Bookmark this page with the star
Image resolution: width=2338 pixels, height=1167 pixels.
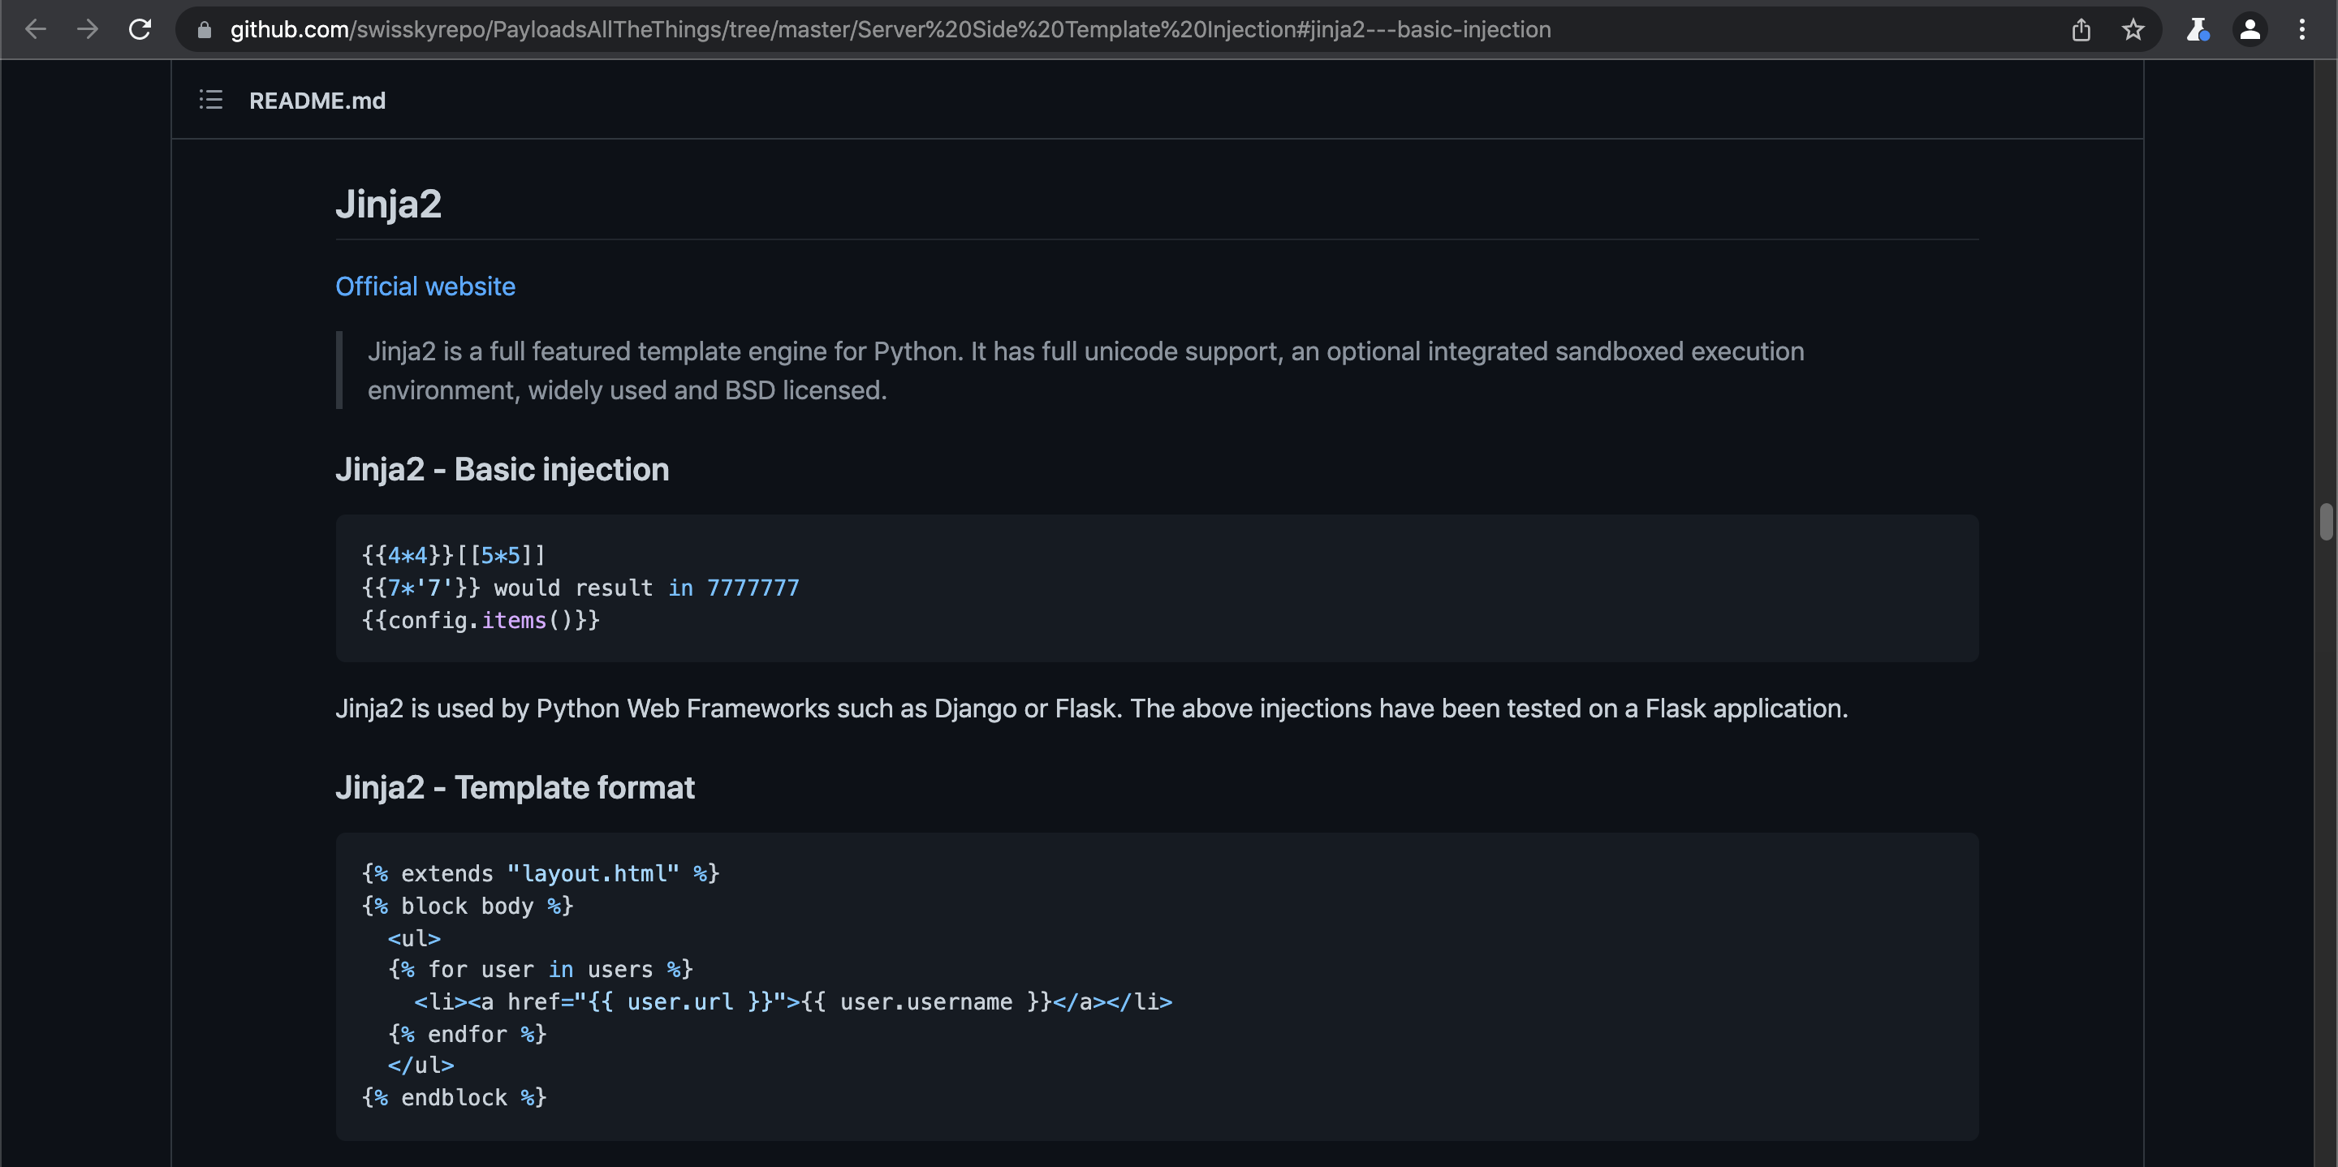[2133, 30]
